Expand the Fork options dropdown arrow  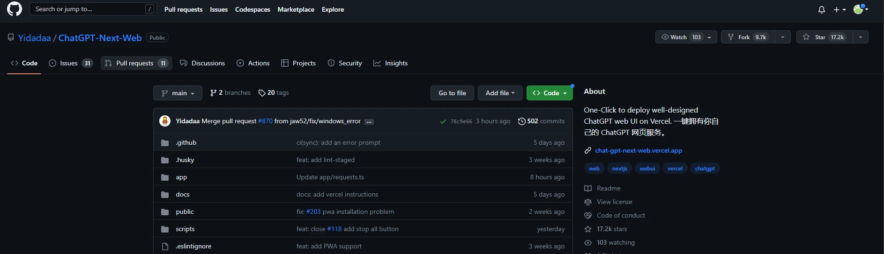783,37
